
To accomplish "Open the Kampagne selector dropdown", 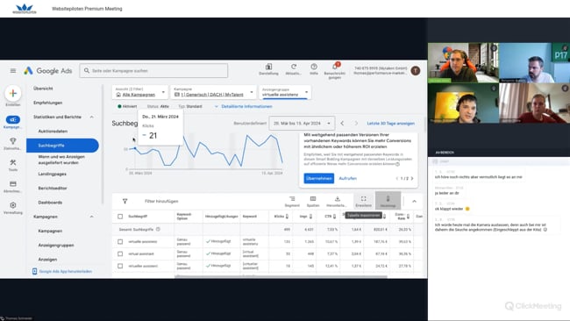I will click(213, 92).
